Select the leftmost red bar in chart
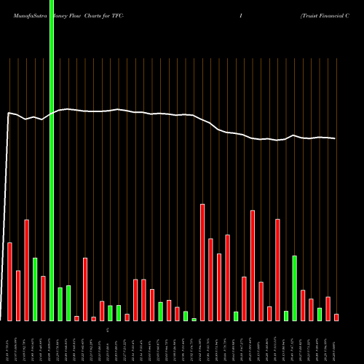 9,282
